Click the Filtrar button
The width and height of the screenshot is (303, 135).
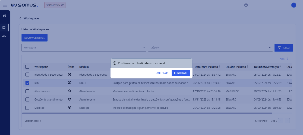coord(284,48)
